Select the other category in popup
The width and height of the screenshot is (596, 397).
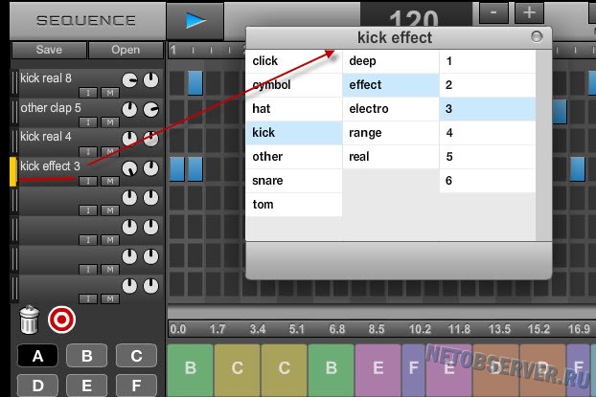(x=294, y=157)
